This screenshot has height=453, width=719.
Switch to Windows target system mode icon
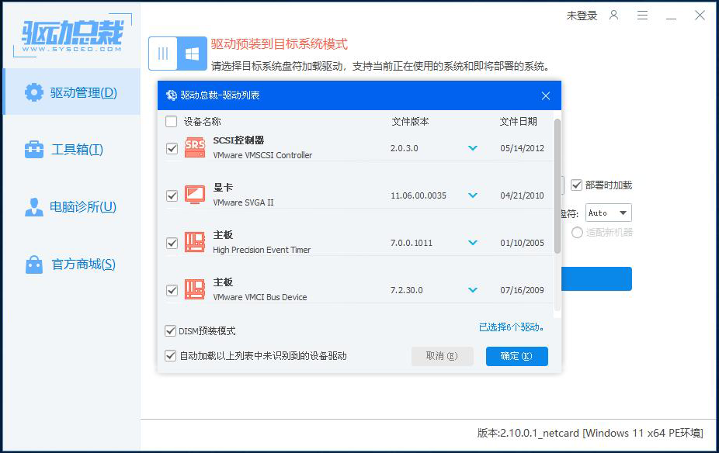click(192, 54)
